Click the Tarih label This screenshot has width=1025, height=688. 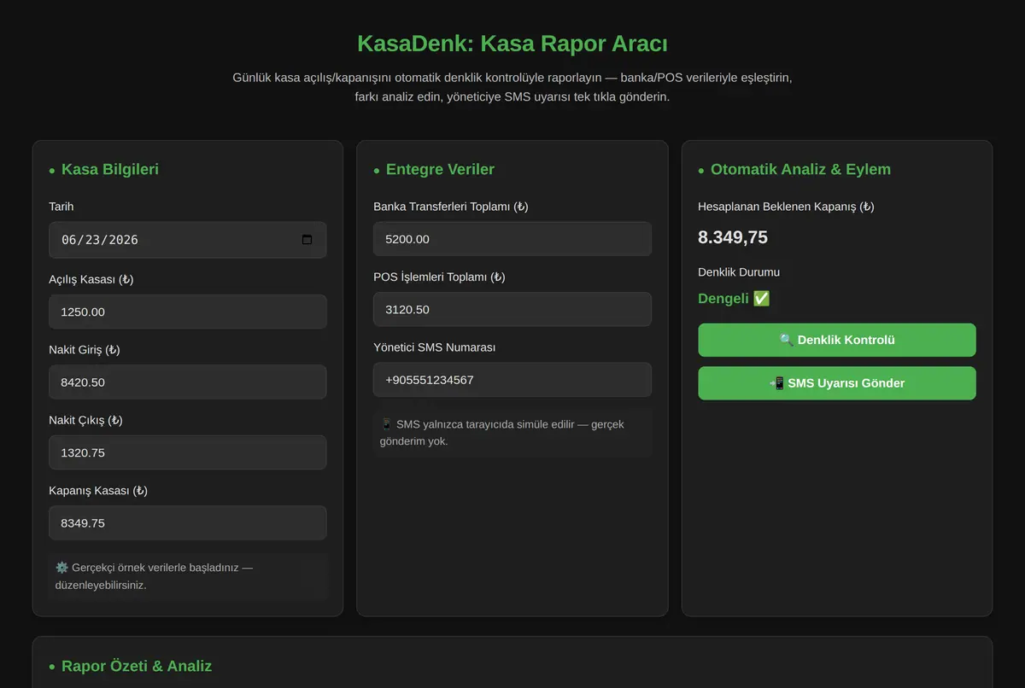tap(61, 207)
